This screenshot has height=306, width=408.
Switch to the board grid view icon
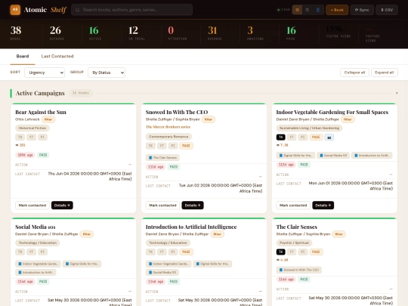point(297,10)
